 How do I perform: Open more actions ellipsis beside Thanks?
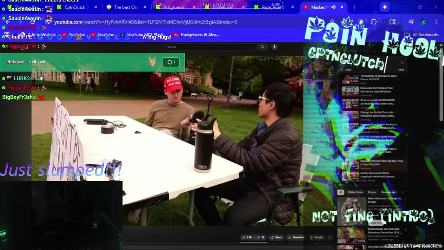tap(330, 237)
